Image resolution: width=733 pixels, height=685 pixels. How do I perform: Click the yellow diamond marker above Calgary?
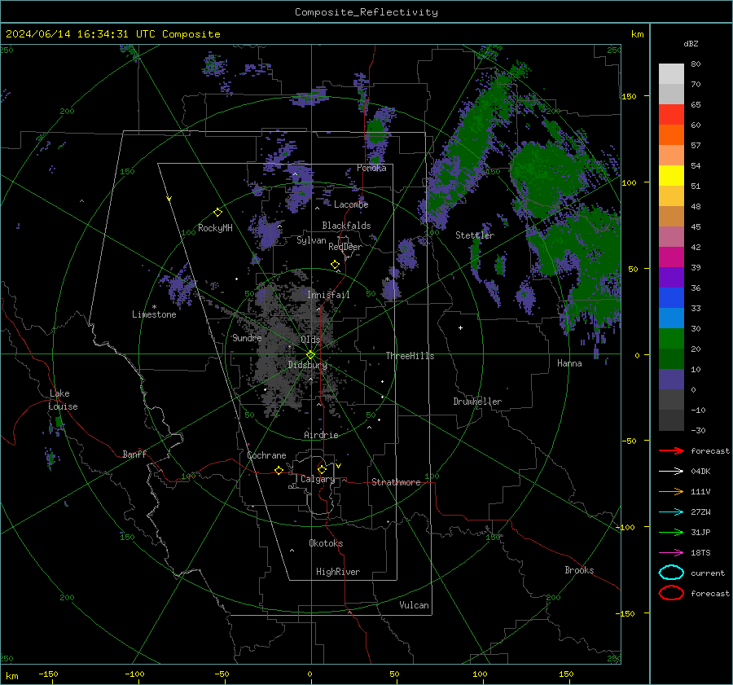pos(322,469)
